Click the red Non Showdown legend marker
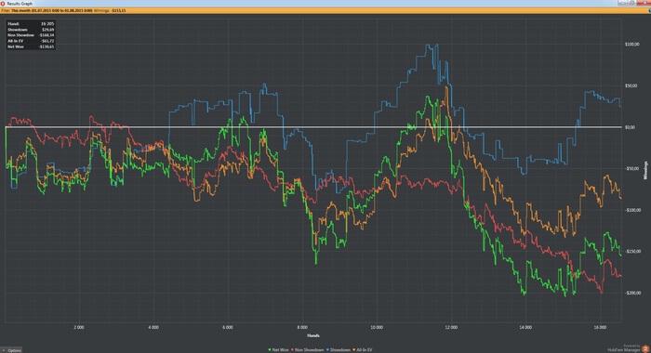 (x=293, y=350)
